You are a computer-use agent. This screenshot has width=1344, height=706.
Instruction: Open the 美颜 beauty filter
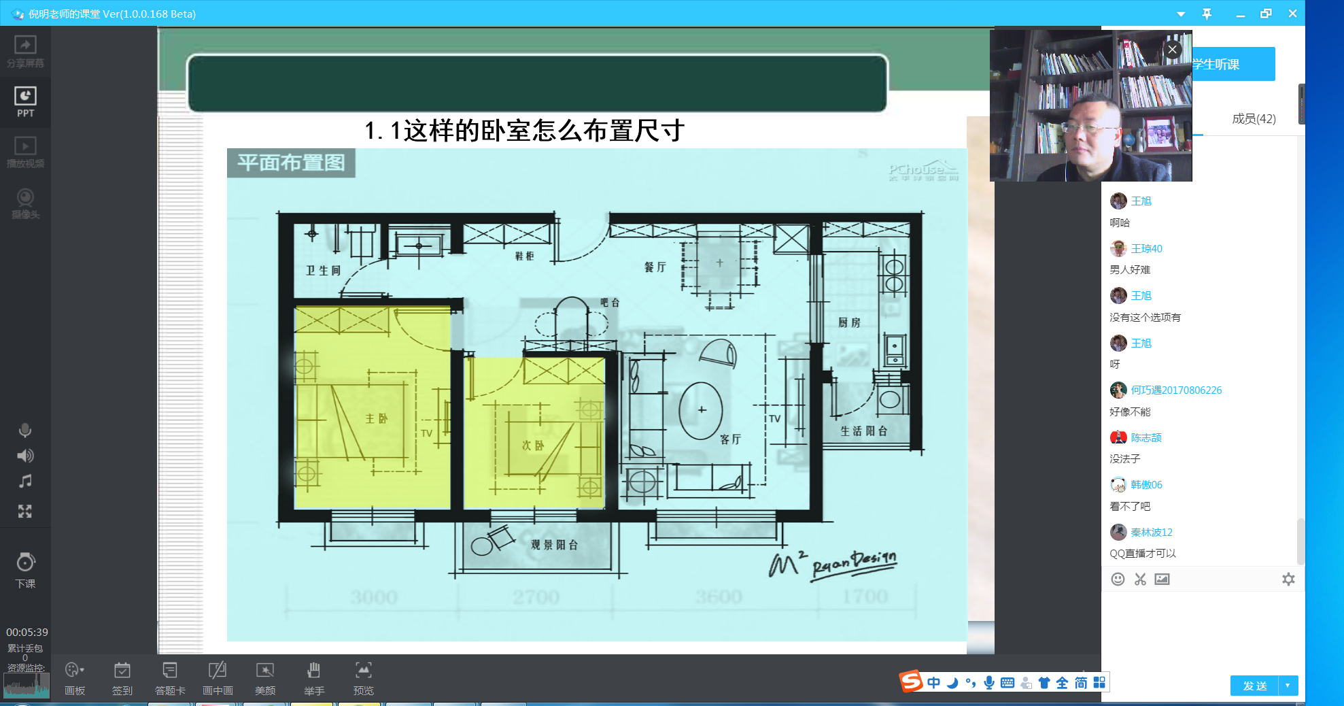[265, 677]
